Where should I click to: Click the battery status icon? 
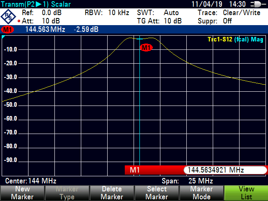(255, 4)
